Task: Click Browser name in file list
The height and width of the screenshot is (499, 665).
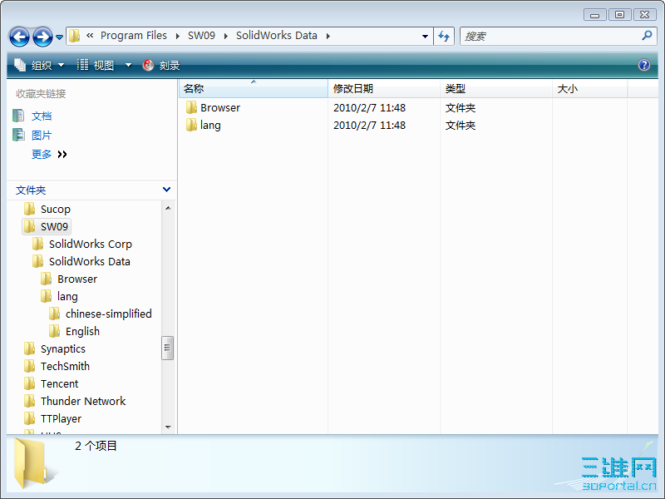Action: pos(220,108)
